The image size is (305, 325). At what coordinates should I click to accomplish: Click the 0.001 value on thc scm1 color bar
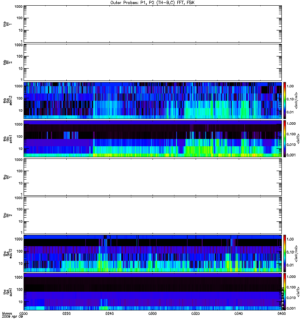tap(291, 308)
